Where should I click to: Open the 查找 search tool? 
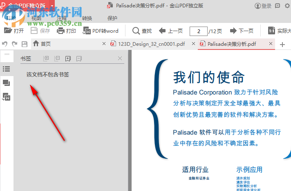[x=142, y=31]
